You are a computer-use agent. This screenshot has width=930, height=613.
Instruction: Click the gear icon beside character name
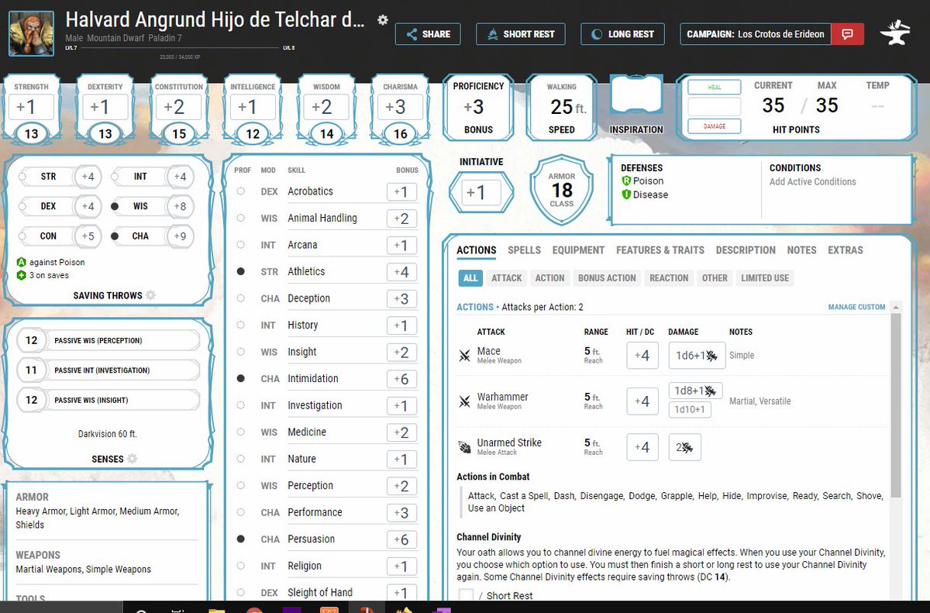(x=382, y=20)
